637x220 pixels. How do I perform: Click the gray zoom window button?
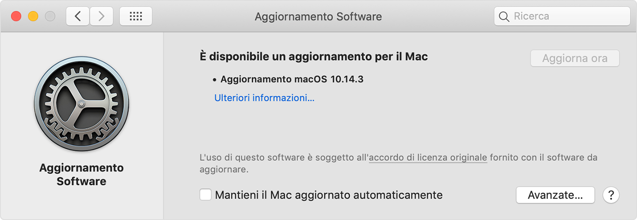coord(50,17)
